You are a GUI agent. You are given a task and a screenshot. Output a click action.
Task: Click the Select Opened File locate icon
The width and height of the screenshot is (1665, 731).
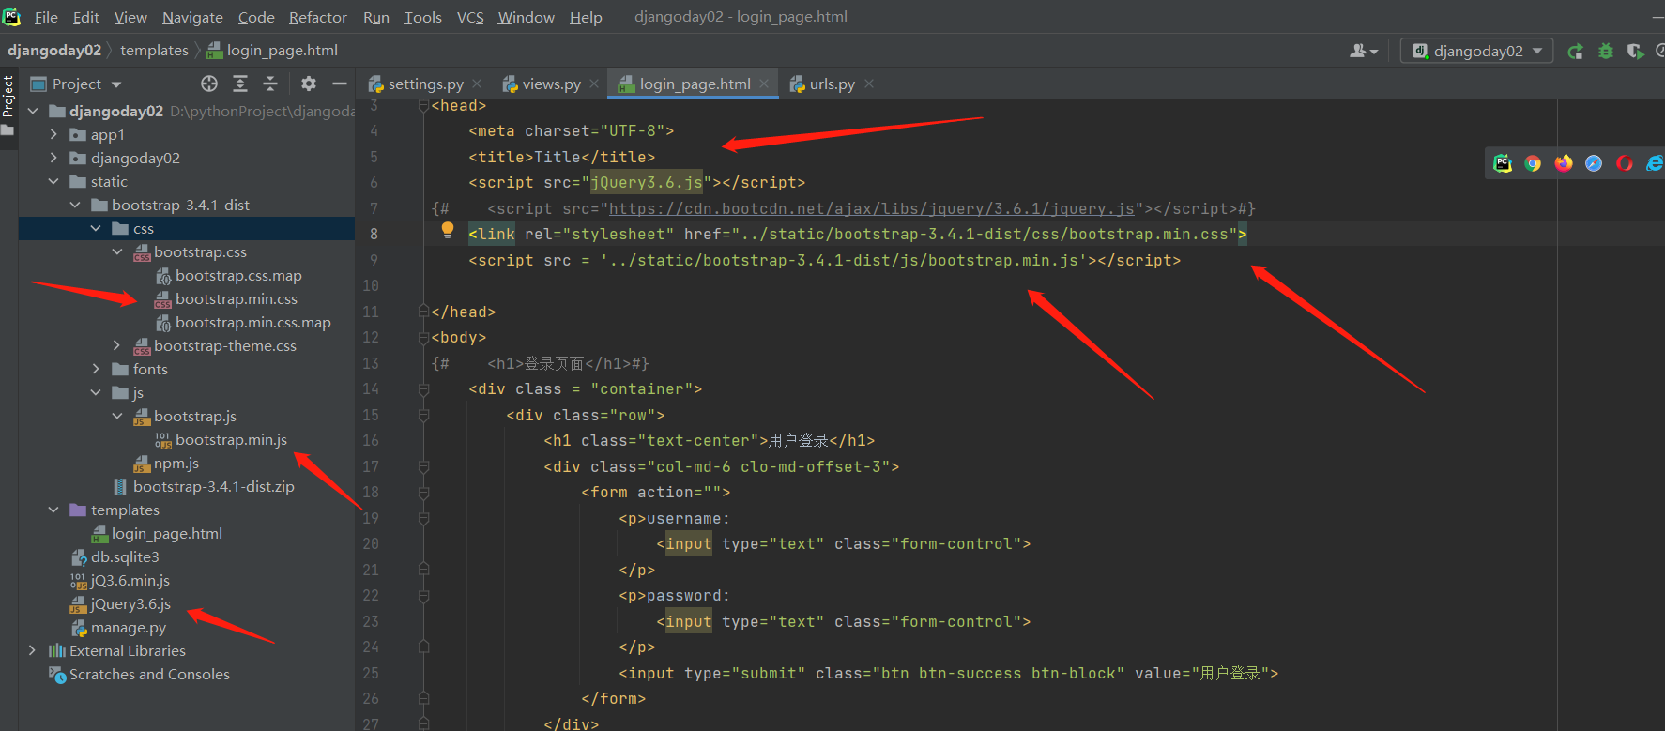point(209,84)
